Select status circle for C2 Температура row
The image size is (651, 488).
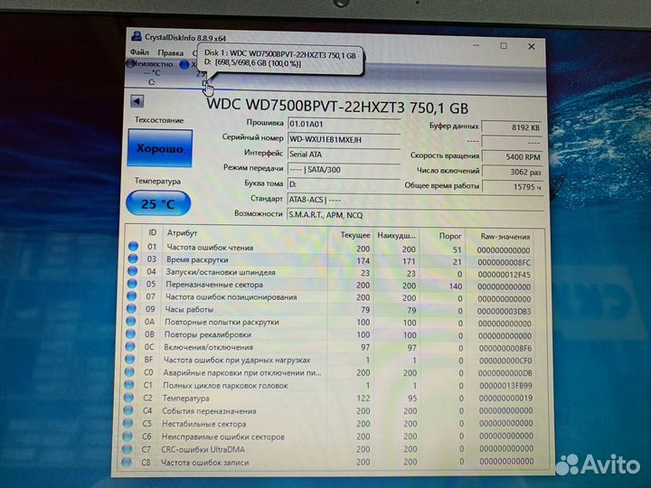coord(128,398)
